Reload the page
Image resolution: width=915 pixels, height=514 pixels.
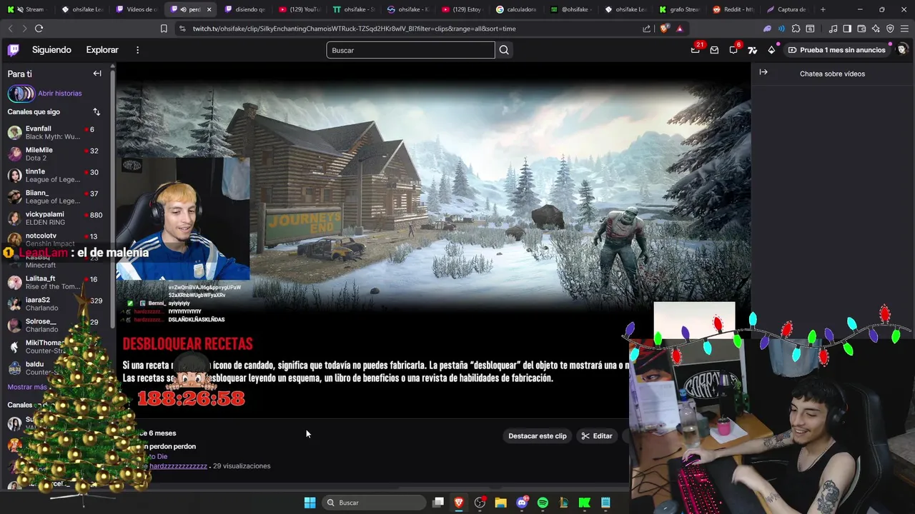pos(39,29)
